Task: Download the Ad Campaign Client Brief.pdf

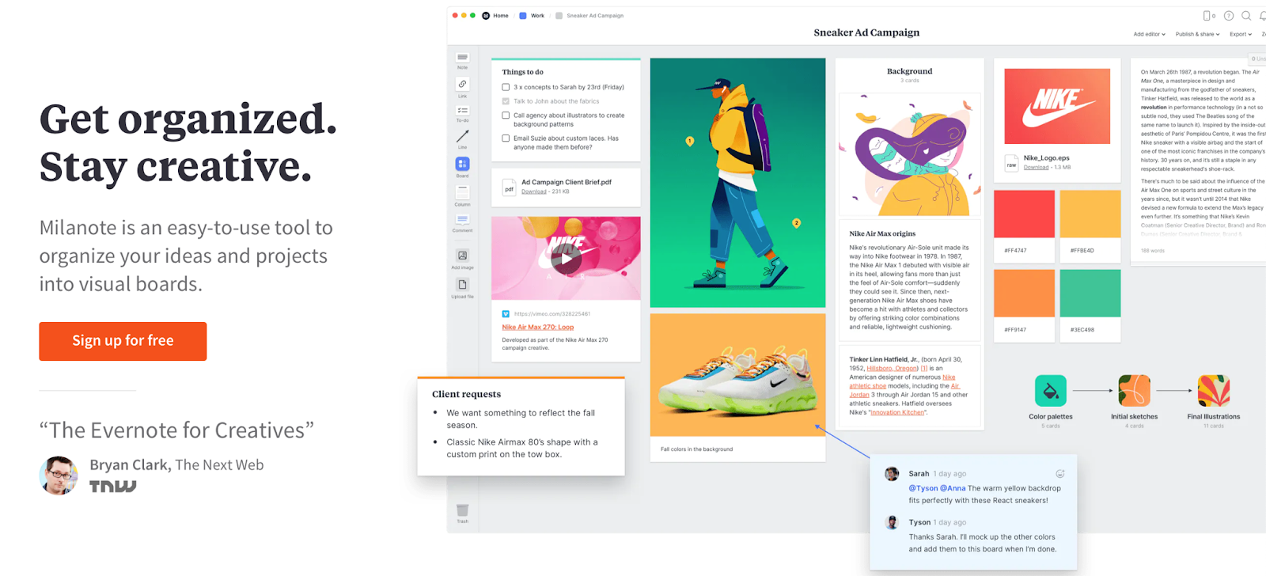Action: click(533, 191)
